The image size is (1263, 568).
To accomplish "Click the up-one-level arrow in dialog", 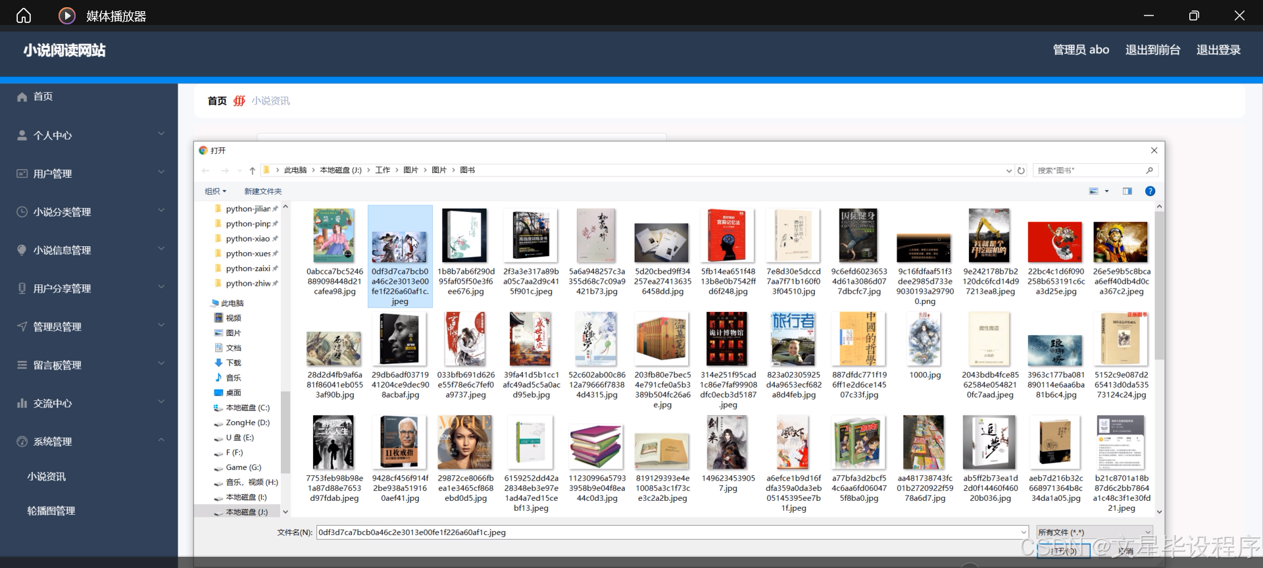I will (x=252, y=170).
